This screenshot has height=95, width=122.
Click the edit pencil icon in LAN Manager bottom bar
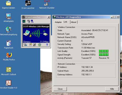point(34,45)
